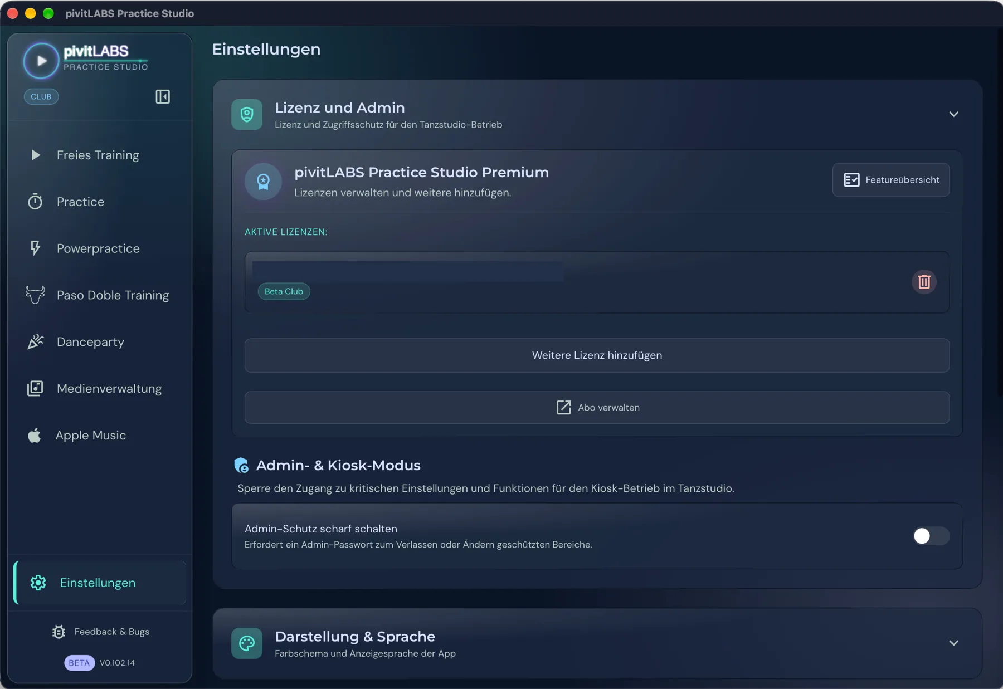Open the Featureübersicht button
1003x689 pixels.
tap(890, 180)
